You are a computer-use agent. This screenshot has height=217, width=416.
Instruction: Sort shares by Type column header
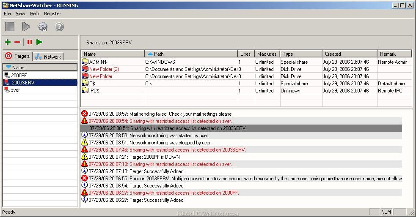[x=301, y=54]
